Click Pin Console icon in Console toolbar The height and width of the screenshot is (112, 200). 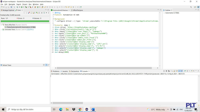pos(185,71)
